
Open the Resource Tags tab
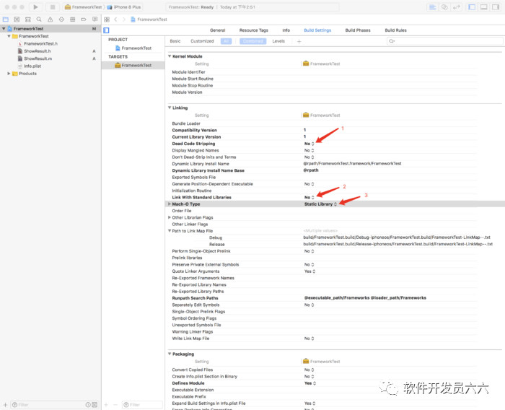point(254,30)
